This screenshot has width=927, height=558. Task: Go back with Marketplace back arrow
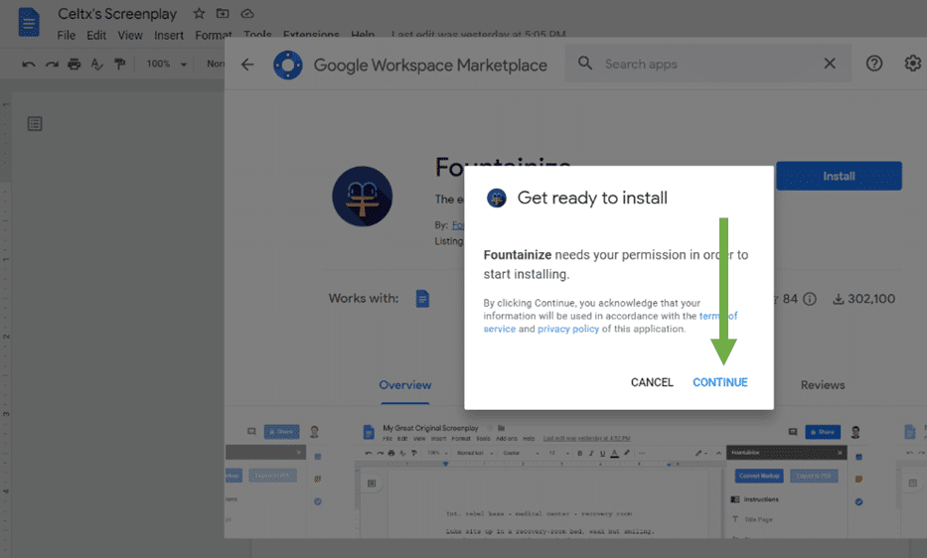click(247, 65)
